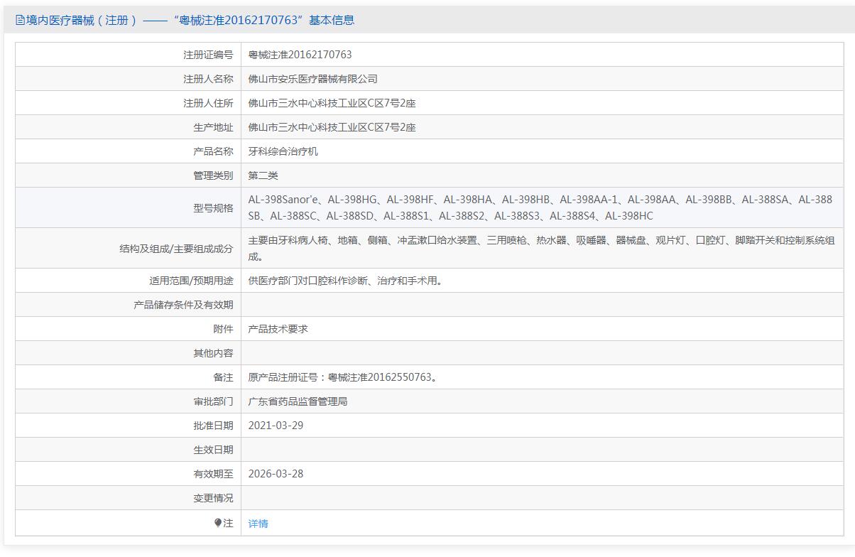Click the 生产地址 address value

pyautogui.click(x=332, y=127)
